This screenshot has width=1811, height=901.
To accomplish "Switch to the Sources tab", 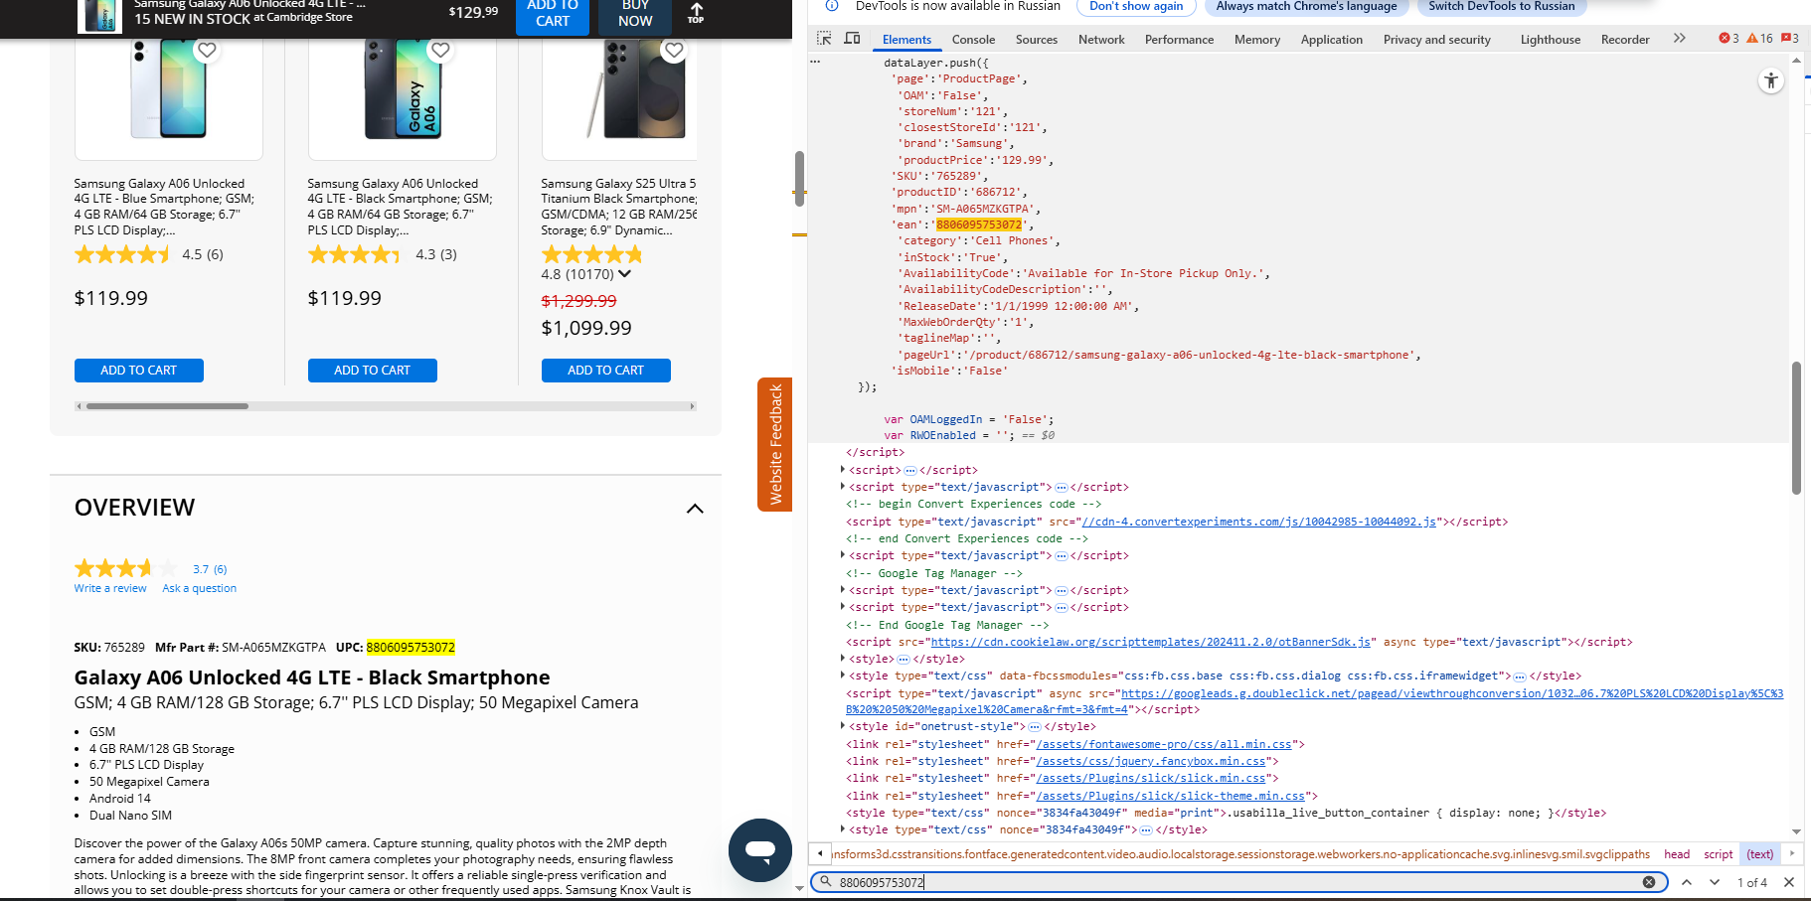I will 1037,39.
